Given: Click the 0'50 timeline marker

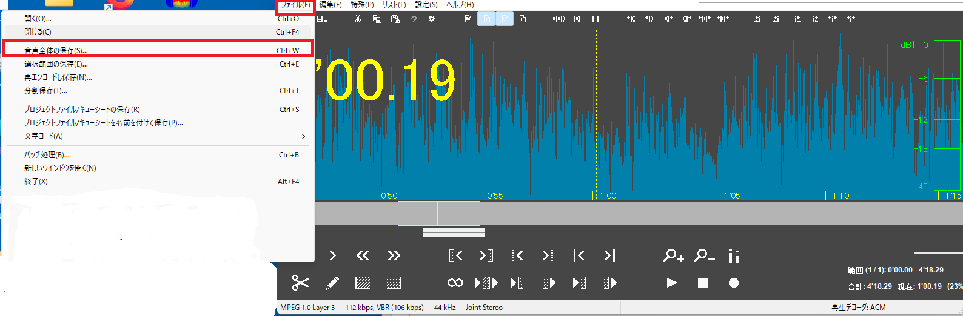Looking at the screenshot, I should click(x=389, y=196).
